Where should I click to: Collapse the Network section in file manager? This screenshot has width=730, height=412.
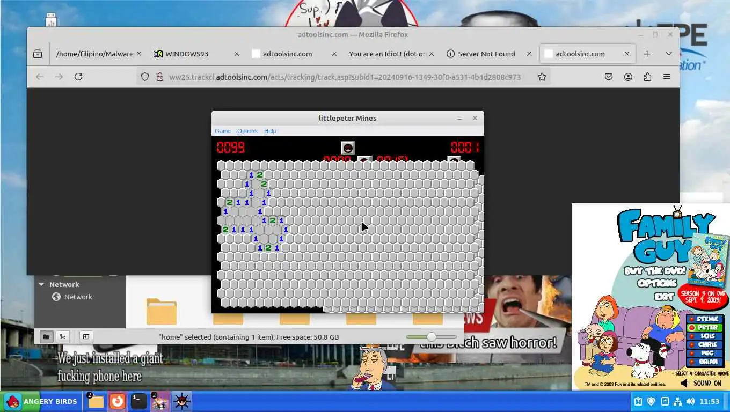point(41,284)
